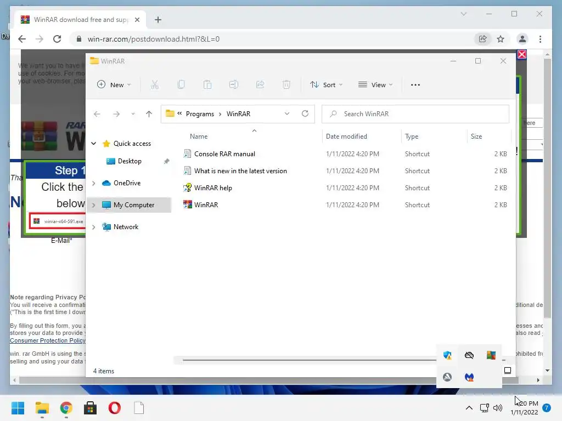Click Chrome address bar URL

tap(154, 39)
